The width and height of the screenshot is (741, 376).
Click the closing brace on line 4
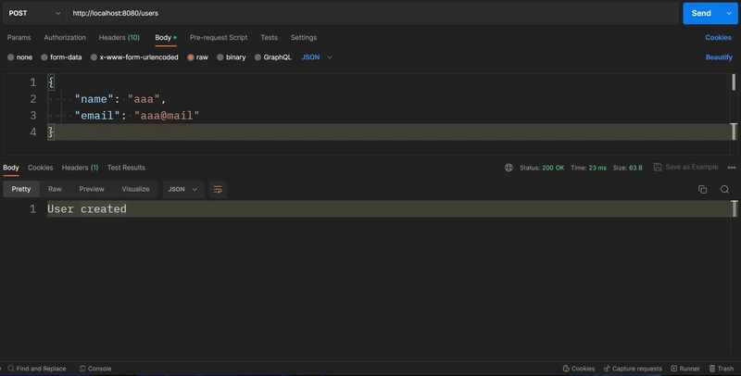click(x=51, y=132)
